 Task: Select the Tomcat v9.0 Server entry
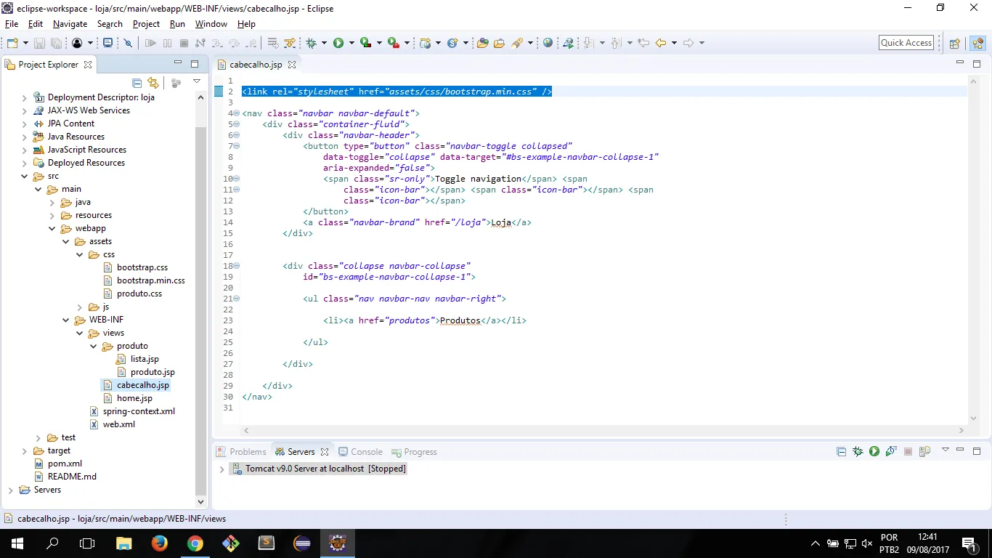pyautogui.click(x=325, y=469)
